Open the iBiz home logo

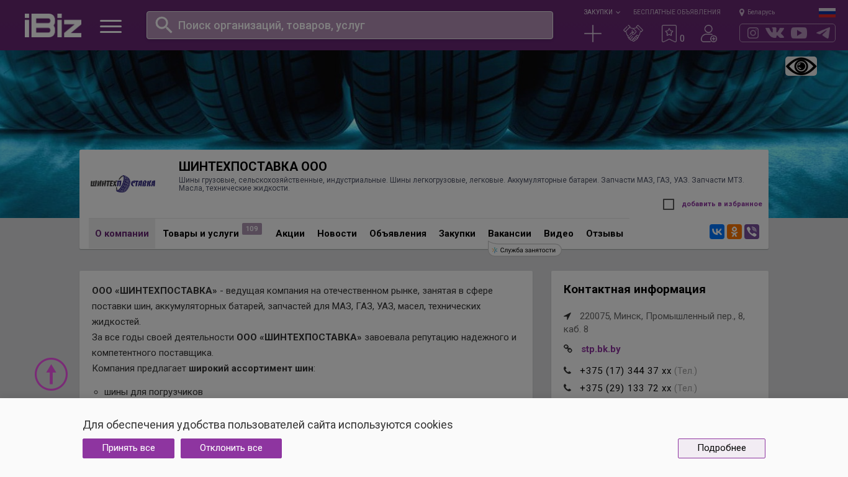click(x=53, y=25)
